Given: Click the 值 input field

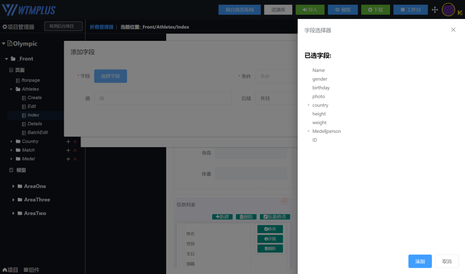Looking at the screenshot, I should (163, 98).
